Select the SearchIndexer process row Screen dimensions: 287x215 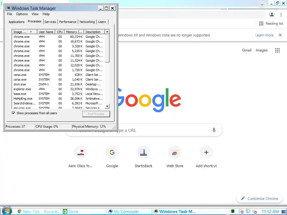point(58,103)
